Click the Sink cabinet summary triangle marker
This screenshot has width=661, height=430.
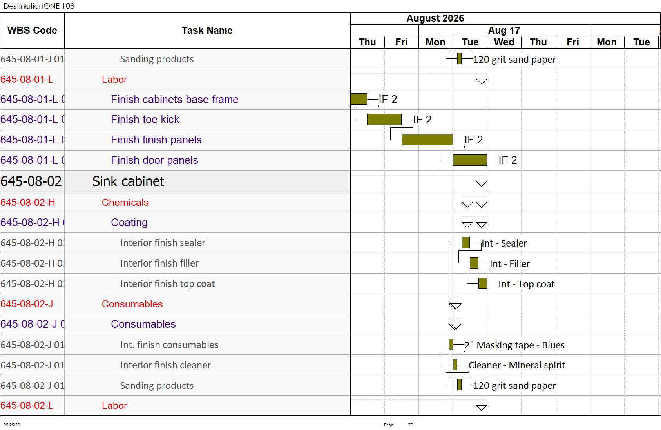(x=481, y=184)
